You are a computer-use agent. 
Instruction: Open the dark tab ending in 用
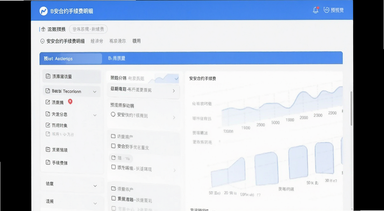tap(137, 41)
